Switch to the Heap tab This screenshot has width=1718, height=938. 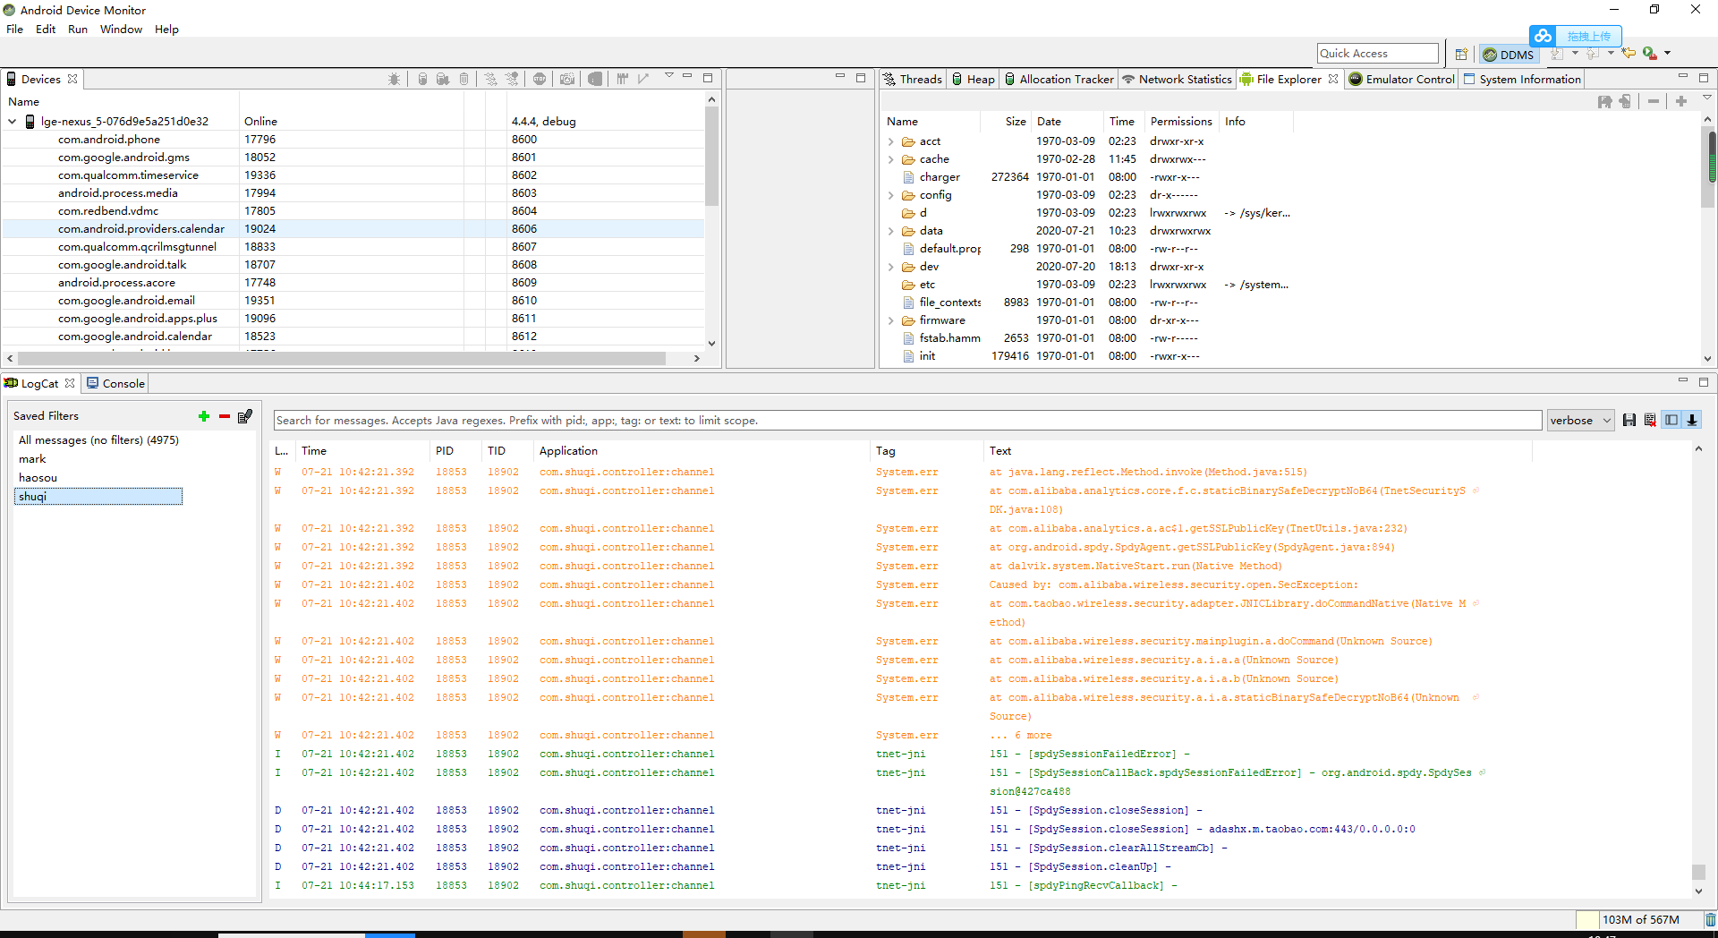coord(974,79)
